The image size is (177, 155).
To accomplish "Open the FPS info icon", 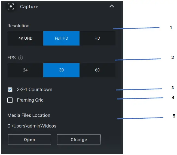I will [x=20, y=58].
